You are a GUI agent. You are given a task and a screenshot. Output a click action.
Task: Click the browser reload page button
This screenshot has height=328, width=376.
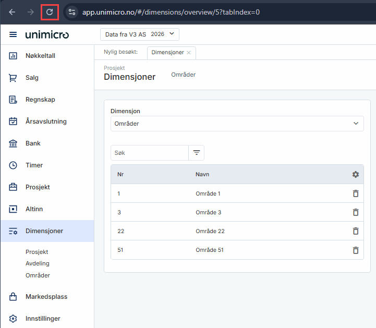pos(50,11)
